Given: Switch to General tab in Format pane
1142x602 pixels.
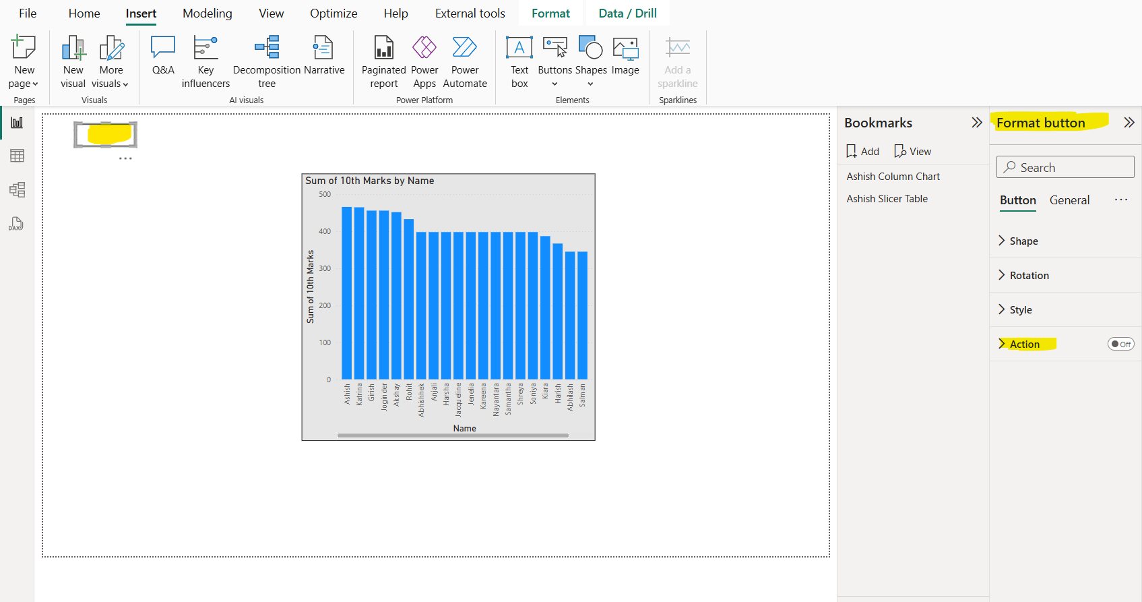Looking at the screenshot, I should click(x=1069, y=200).
